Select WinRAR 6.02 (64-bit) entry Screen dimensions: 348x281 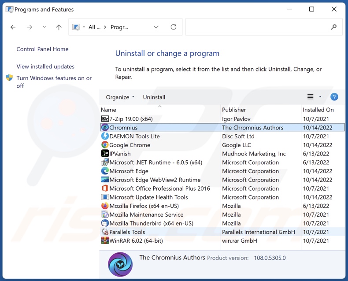pos(222,240)
